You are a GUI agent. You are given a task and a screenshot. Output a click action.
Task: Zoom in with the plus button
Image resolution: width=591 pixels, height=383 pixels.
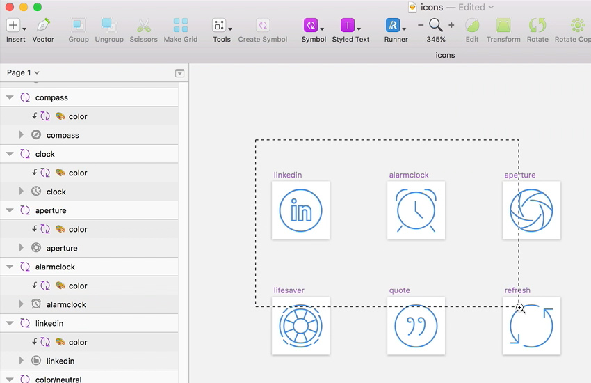tap(451, 25)
